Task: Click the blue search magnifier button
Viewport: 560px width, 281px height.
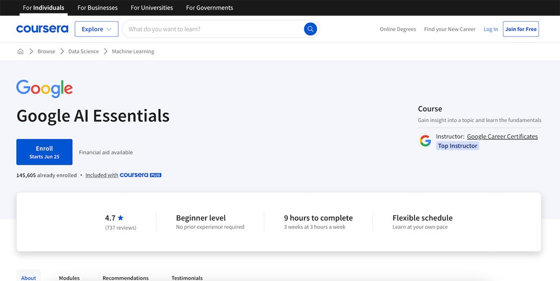Action: pyautogui.click(x=310, y=29)
